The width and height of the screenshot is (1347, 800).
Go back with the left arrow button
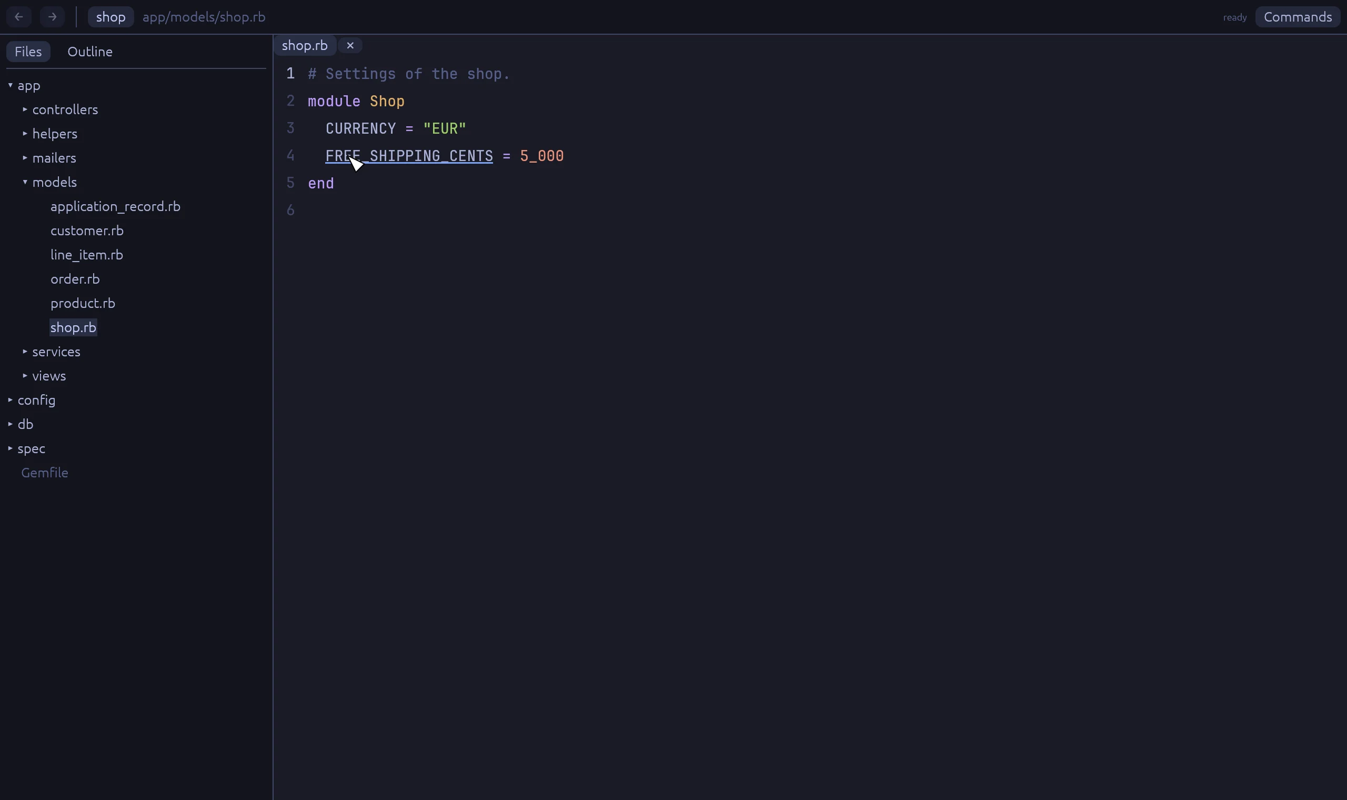[19, 17]
